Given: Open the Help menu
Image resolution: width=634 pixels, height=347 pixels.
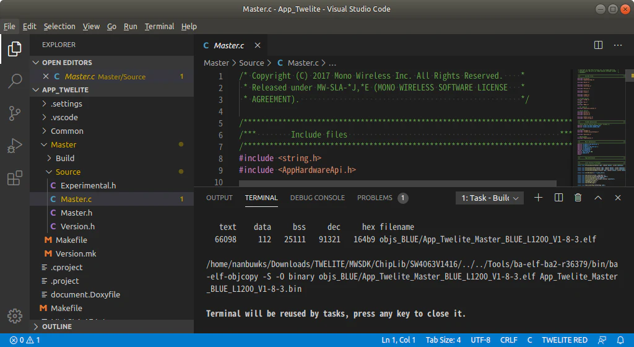Looking at the screenshot, I should (x=189, y=26).
